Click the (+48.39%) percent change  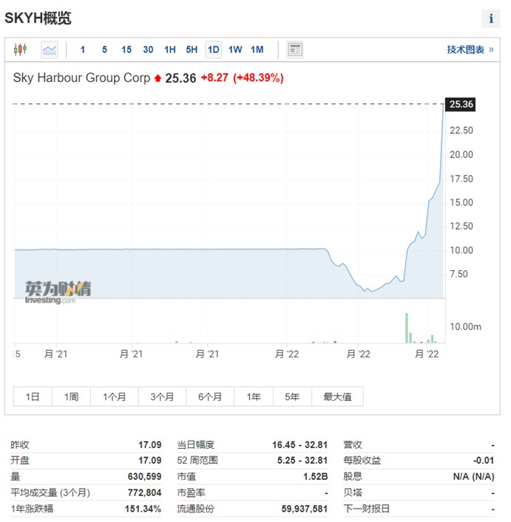(x=258, y=78)
